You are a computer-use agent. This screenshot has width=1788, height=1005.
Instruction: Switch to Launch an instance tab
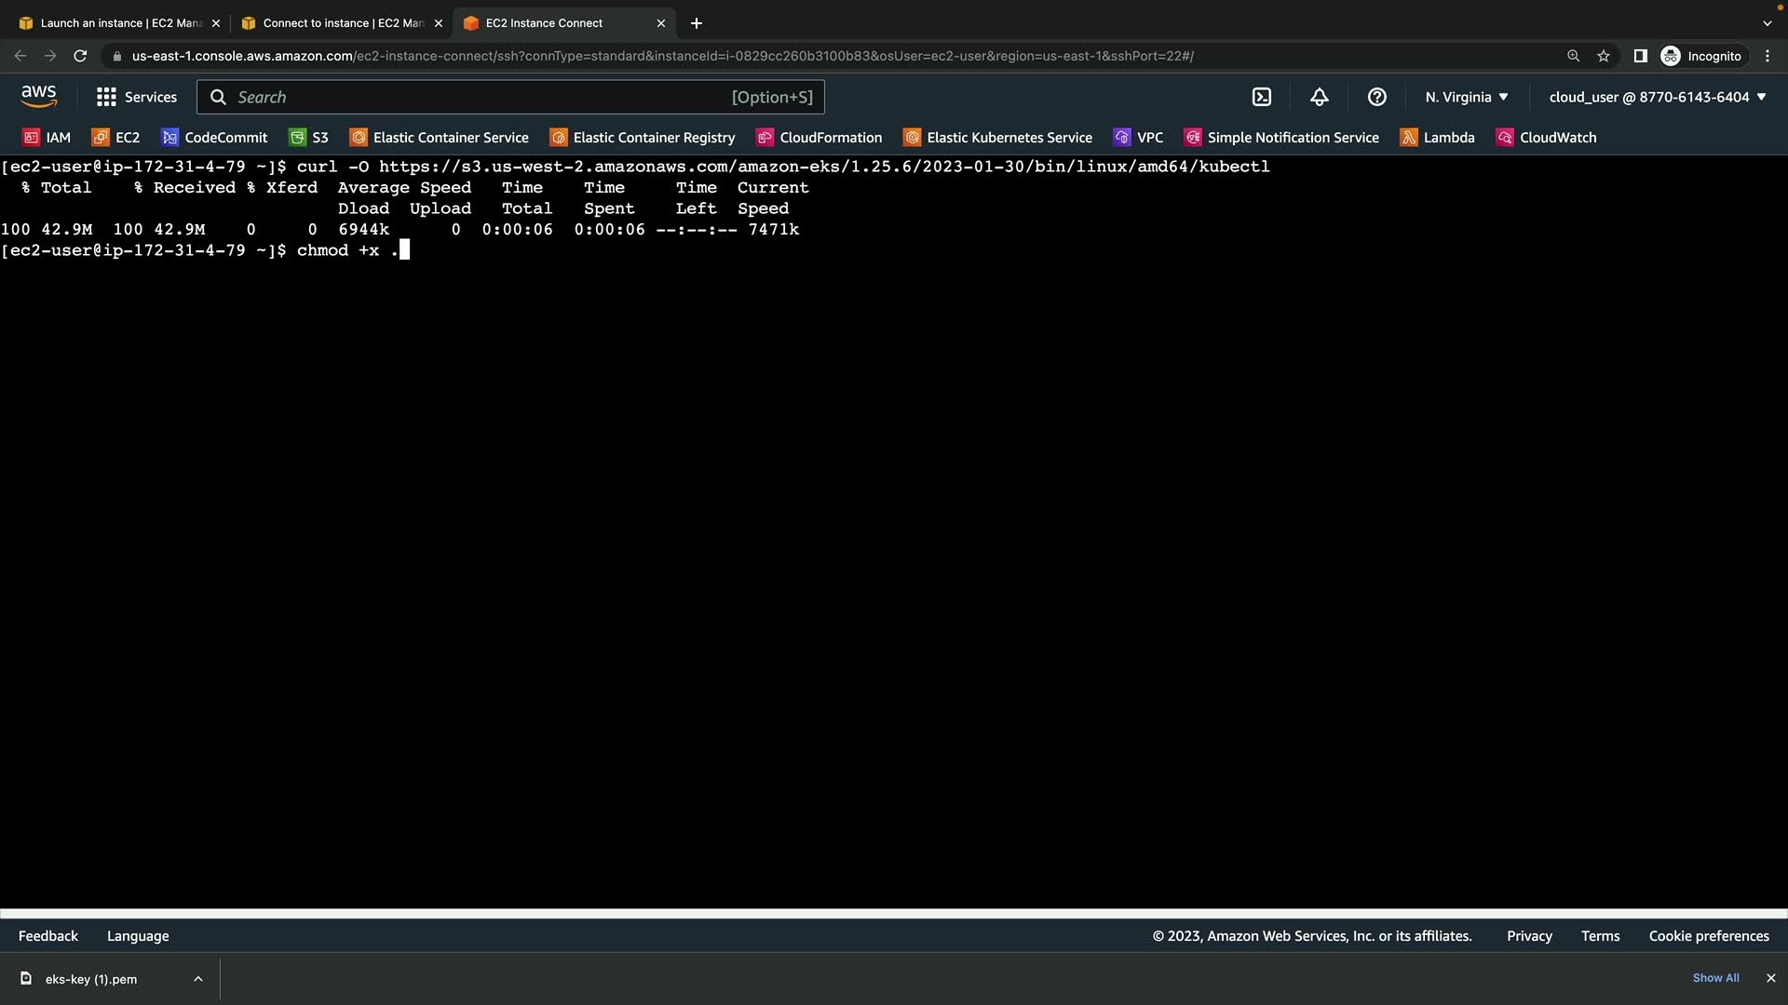[112, 23]
